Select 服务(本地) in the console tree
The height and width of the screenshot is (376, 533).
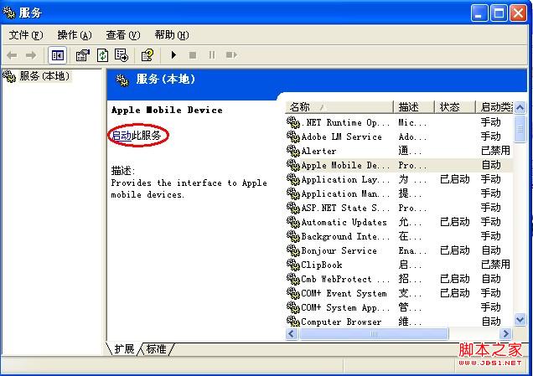[x=44, y=75]
